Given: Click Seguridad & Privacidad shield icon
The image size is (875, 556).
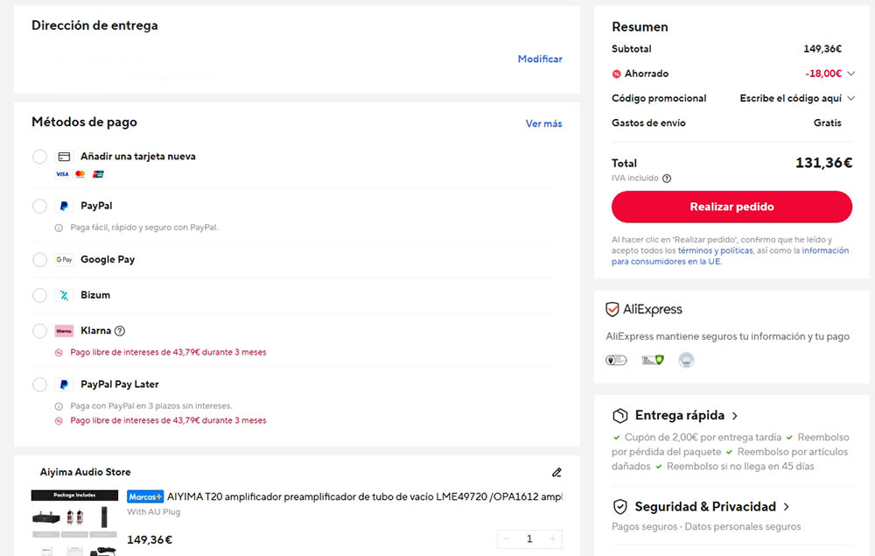Looking at the screenshot, I should coord(620,507).
